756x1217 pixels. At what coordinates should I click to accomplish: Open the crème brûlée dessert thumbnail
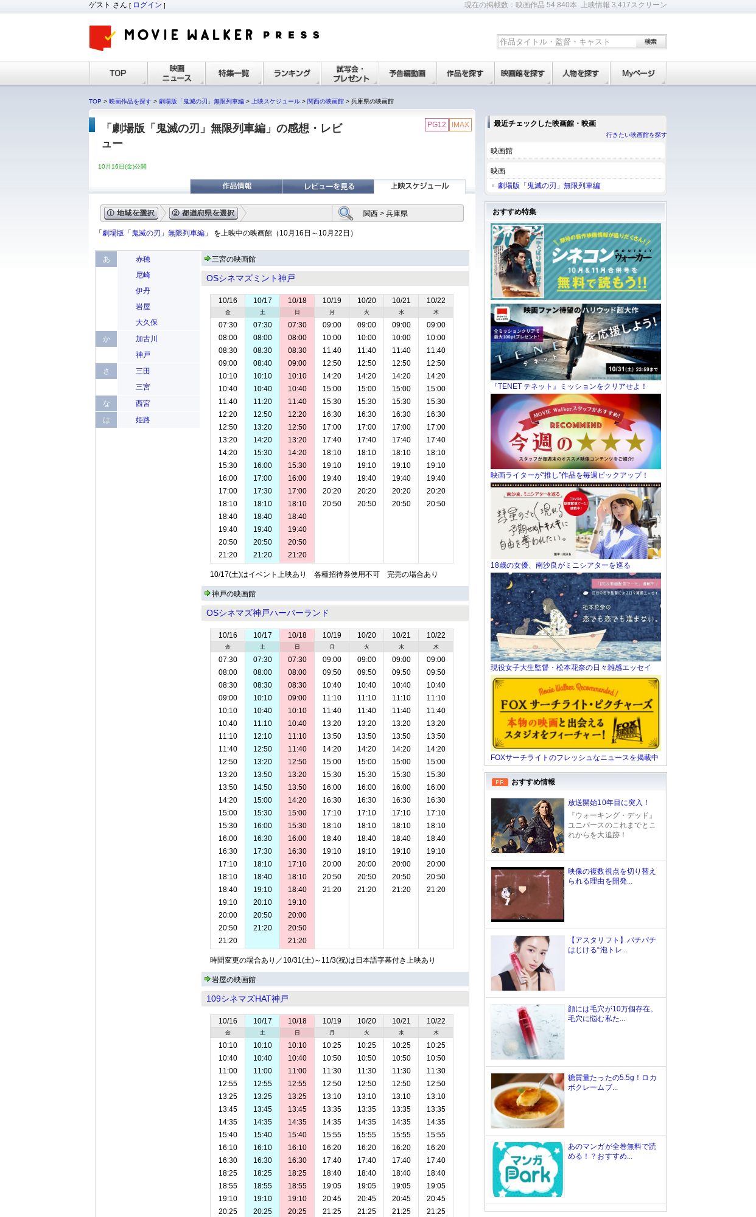point(528,1101)
